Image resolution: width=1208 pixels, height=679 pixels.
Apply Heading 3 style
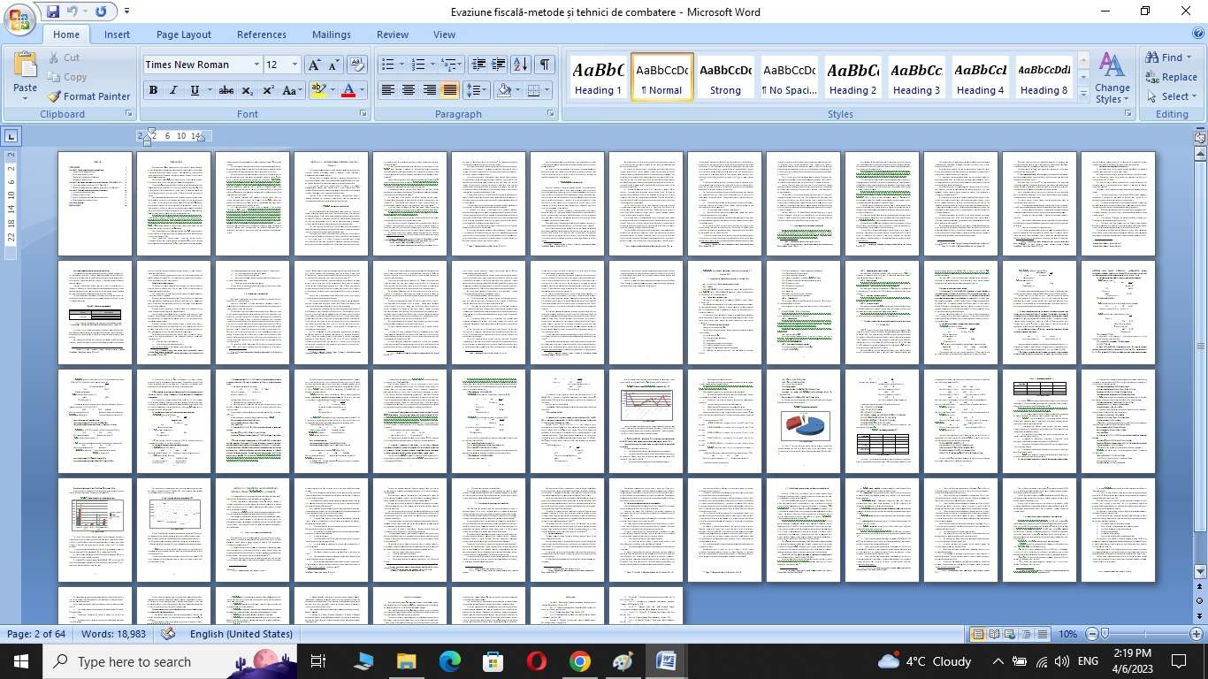[x=916, y=78]
